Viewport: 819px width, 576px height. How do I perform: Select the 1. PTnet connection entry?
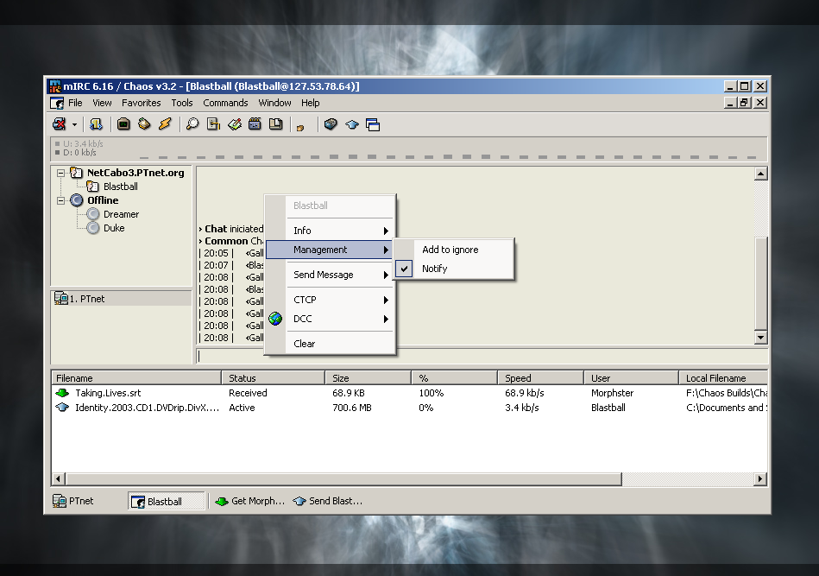point(121,299)
